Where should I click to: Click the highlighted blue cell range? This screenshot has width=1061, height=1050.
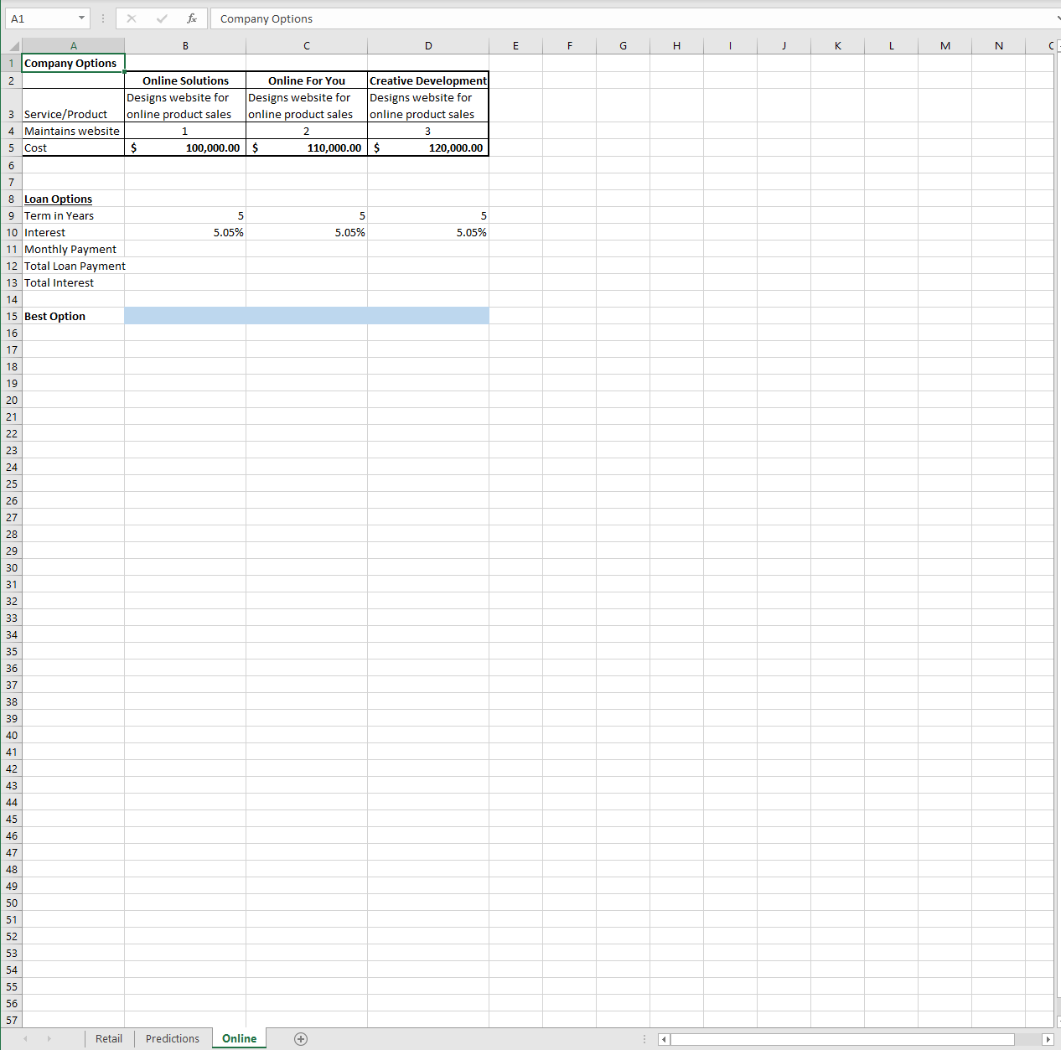(306, 316)
